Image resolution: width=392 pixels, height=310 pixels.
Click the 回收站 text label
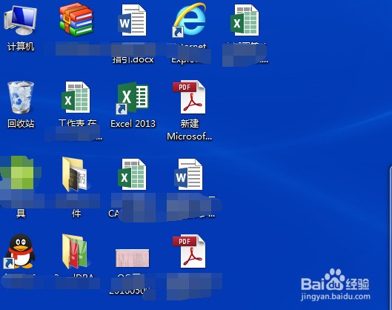pos(21,124)
